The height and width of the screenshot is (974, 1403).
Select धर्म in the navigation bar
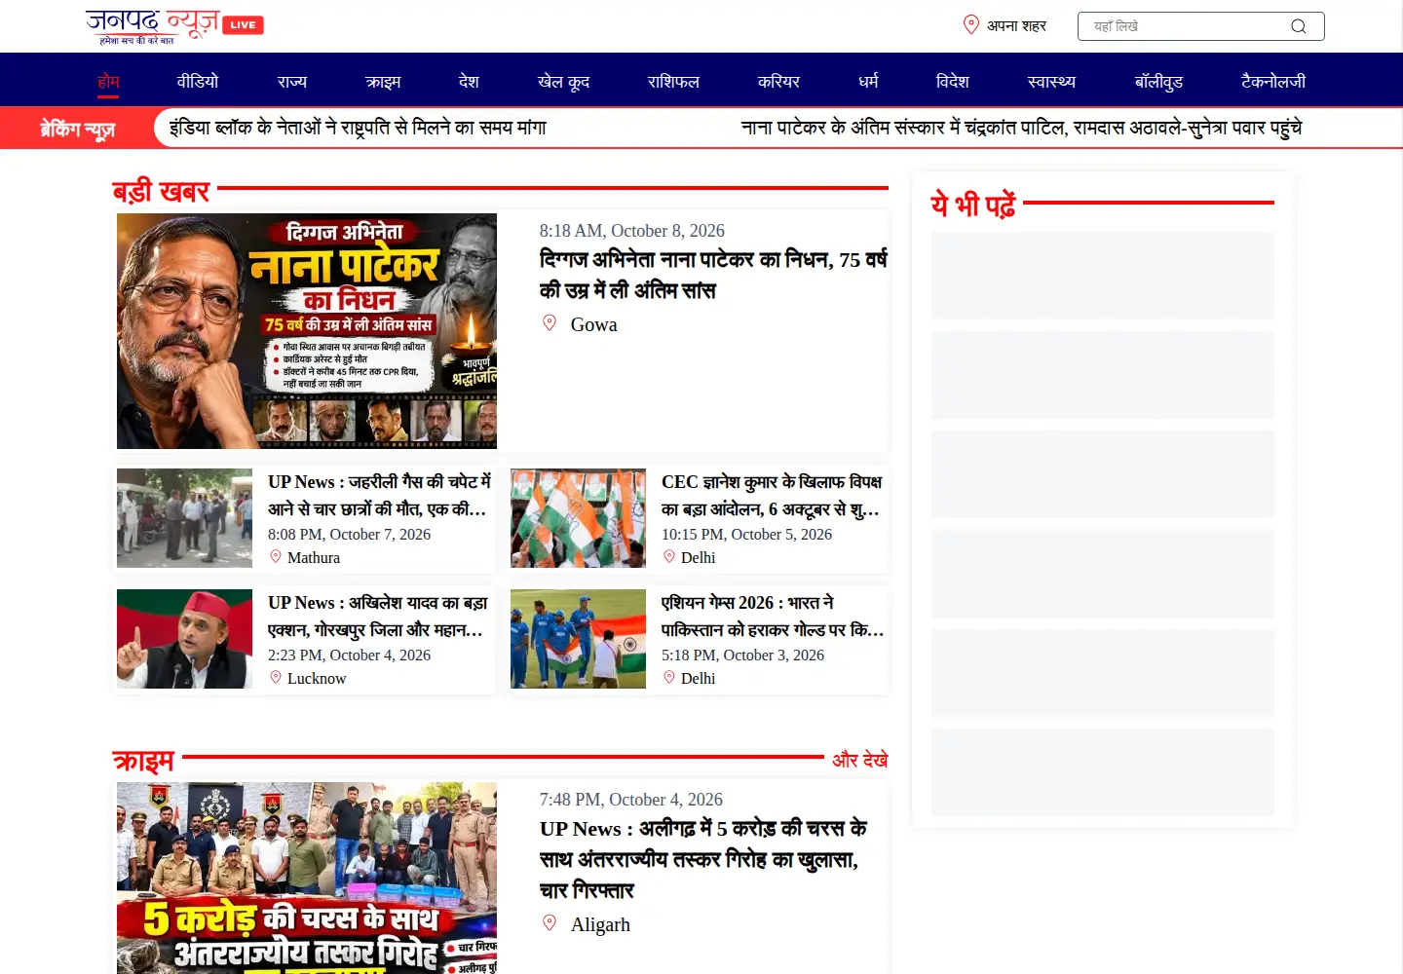(868, 81)
